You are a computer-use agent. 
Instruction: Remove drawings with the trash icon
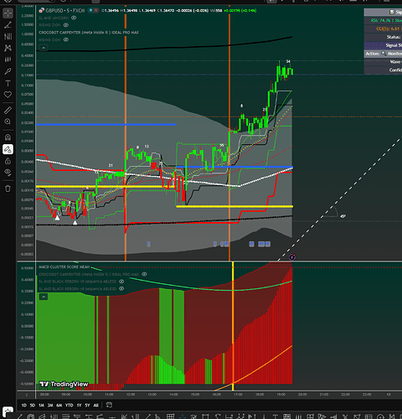(8, 189)
